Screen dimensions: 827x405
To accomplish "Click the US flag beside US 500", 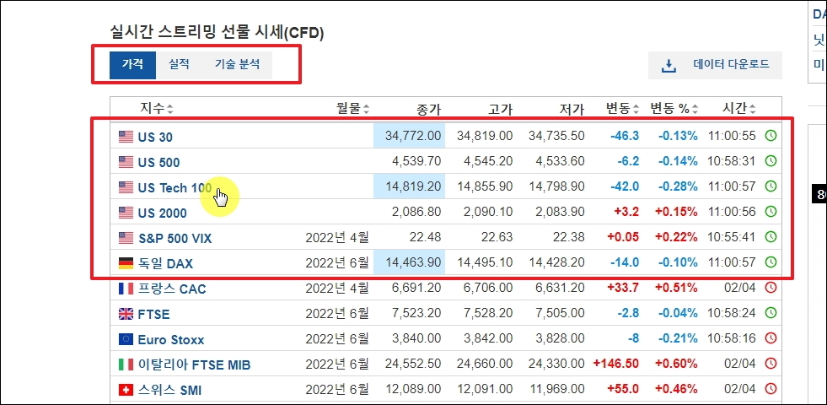I will pyautogui.click(x=126, y=161).
